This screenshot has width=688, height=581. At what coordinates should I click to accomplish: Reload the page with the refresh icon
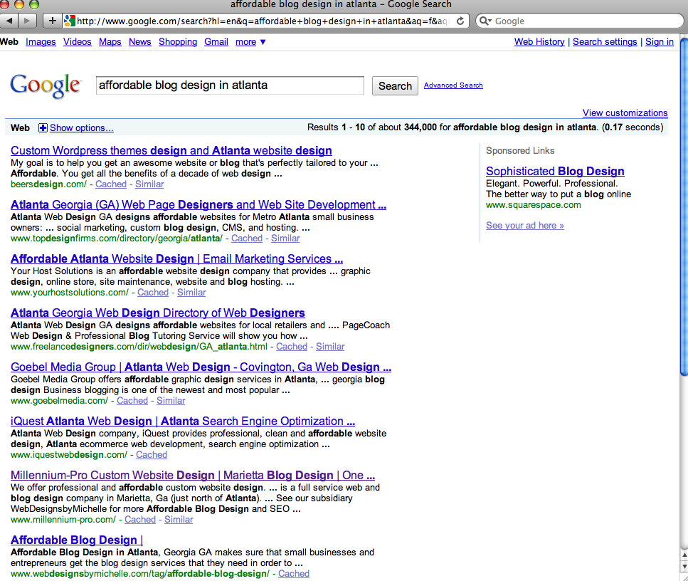coord(460,21)
